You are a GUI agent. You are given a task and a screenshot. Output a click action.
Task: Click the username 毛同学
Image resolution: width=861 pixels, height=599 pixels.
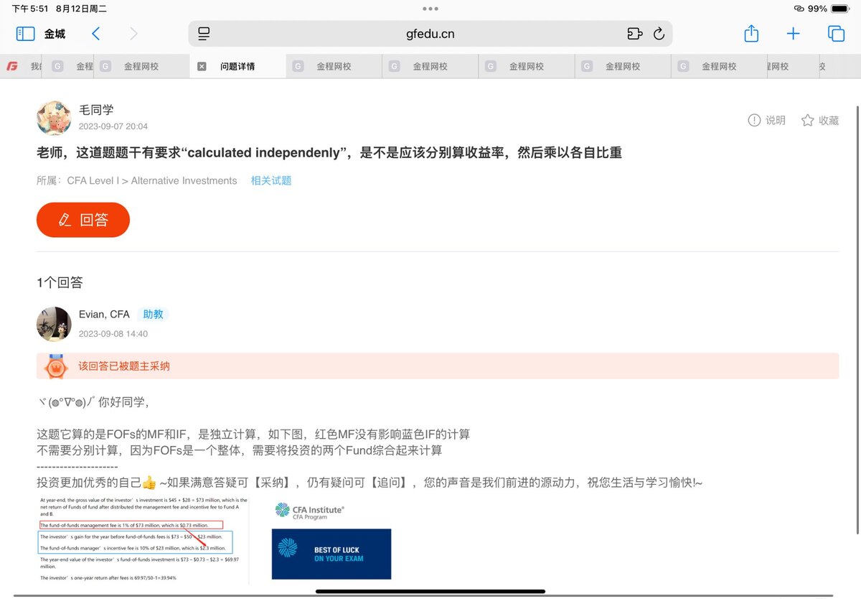point(96,111)
